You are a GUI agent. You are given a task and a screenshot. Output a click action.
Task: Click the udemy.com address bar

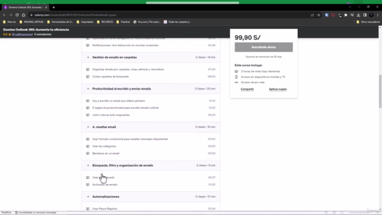[x=171, y=15]
